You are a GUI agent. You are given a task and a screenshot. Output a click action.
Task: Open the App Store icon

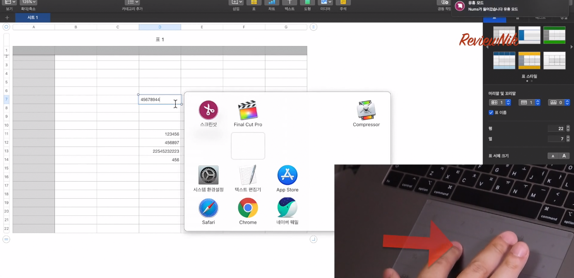point(287,175)
